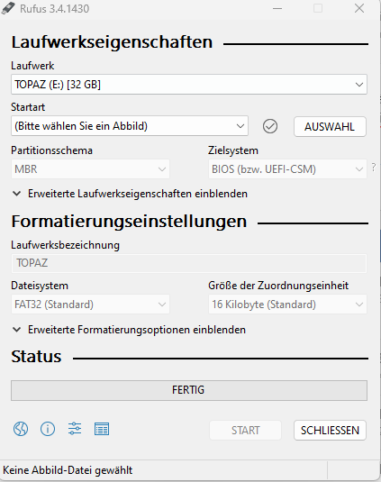Expand Erweiterte Laufwerkseigenschaften einblenden
This screenshot has width=381, height=482.
(x=130, y=194)
